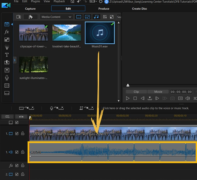This screenshot has width=197, height=180.
Task: Insert selected clip on voice track
Action: [57, 108]
